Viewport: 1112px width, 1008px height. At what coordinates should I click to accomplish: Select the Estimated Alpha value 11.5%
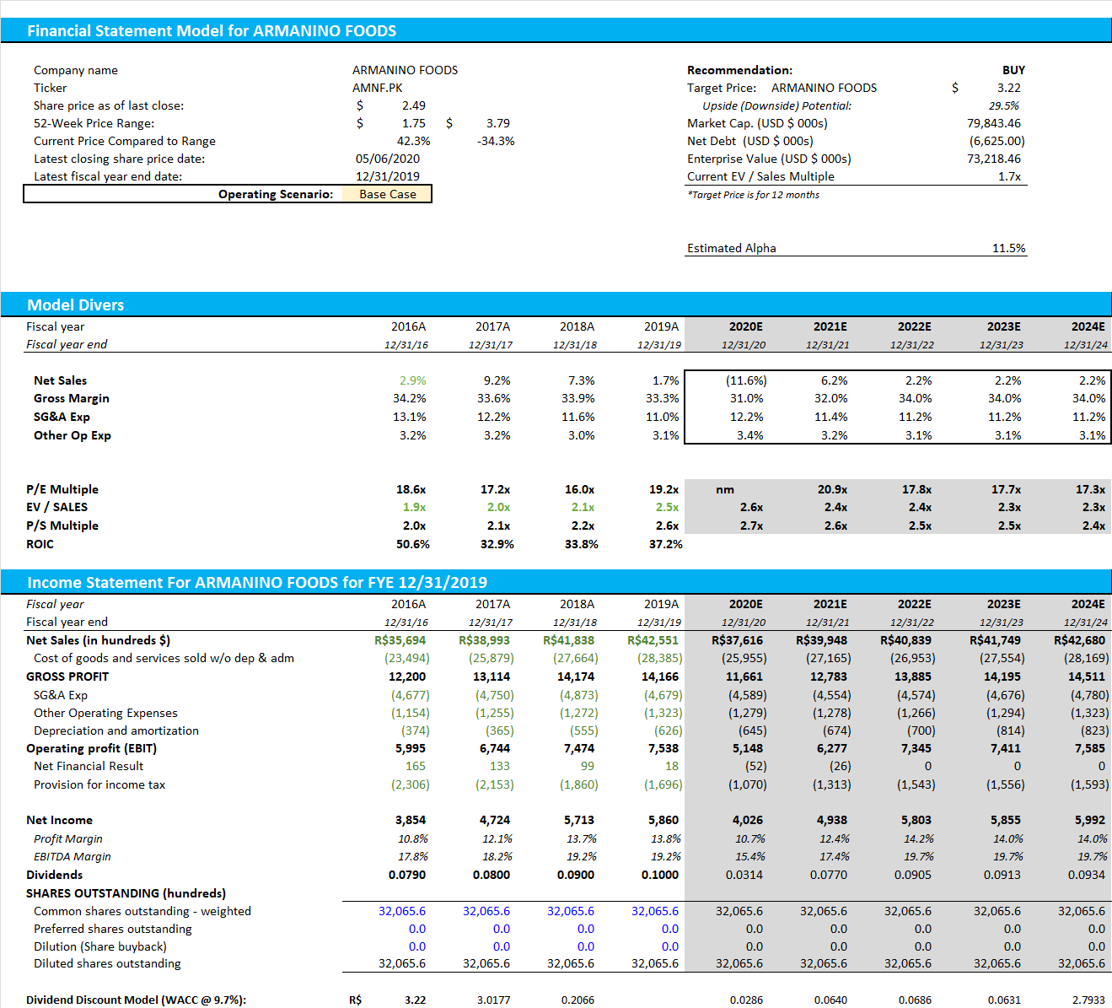(x=1008, y=248)
